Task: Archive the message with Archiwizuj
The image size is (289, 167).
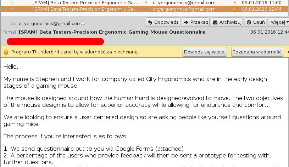Action: coord(227,22)
